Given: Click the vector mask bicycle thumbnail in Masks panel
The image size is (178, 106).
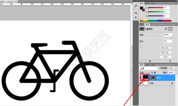Looking at the screenshot, I should coord(142,29).
